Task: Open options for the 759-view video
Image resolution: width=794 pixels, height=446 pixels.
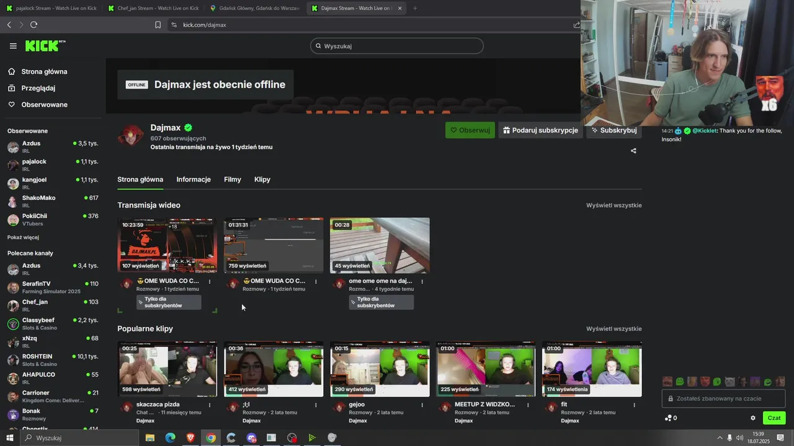Action: 316,281
